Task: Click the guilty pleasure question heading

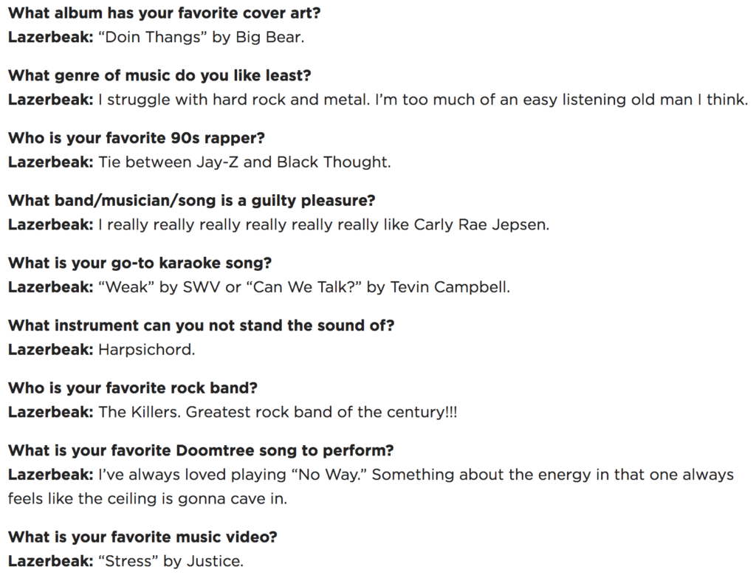Action: coord(192,201)
